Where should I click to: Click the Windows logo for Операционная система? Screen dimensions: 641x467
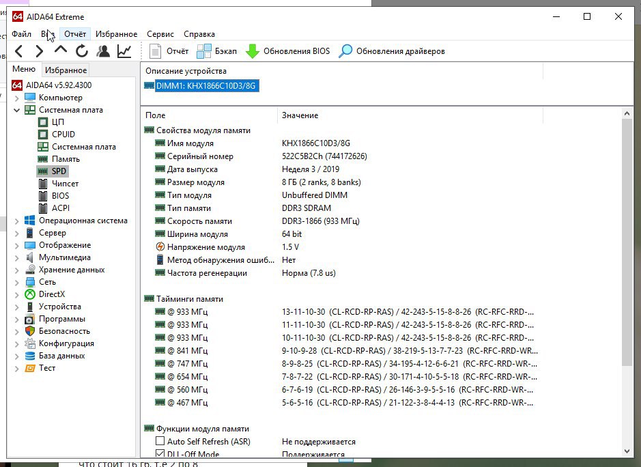30,221
